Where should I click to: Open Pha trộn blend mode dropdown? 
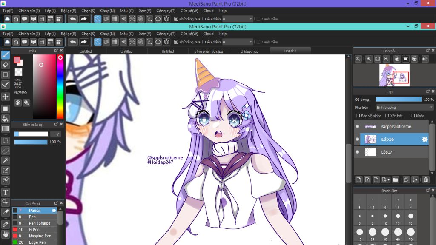(405, 108)
